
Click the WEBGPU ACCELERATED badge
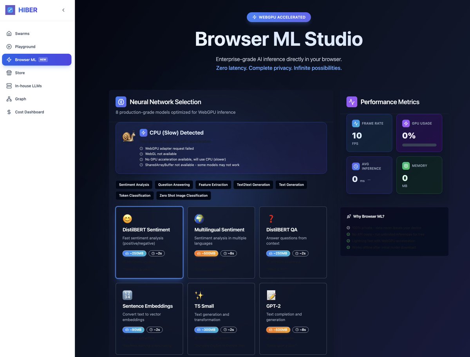[x=278, y=17]
